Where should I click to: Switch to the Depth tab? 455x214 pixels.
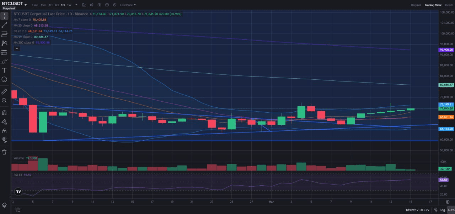449,5
